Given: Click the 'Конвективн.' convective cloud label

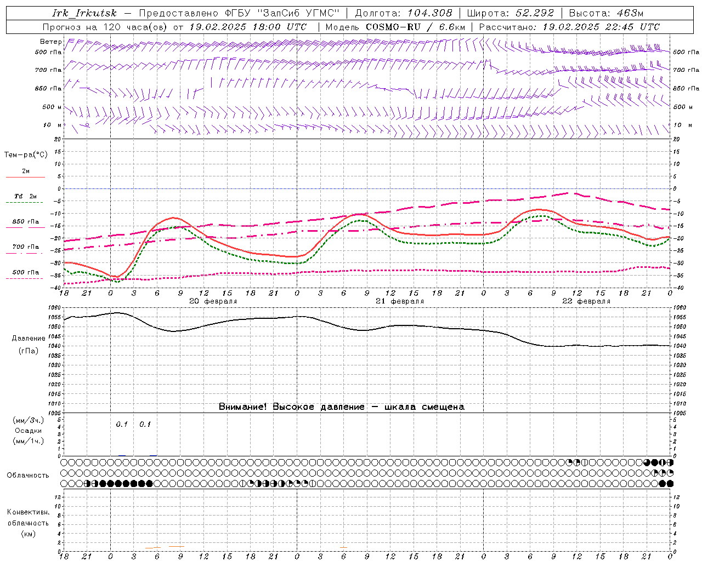Looking at the screenshot, I should (x=28, y=512).
